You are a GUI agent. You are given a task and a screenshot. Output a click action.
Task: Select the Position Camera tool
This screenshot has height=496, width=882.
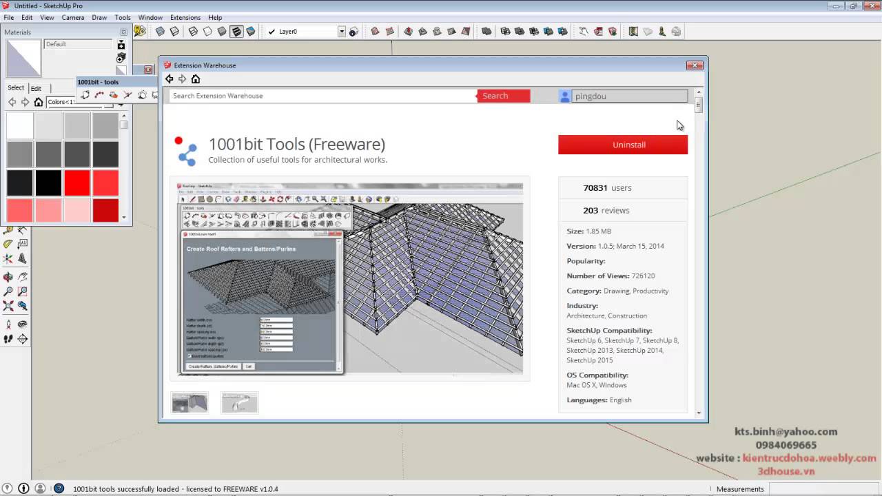[8, 324]
